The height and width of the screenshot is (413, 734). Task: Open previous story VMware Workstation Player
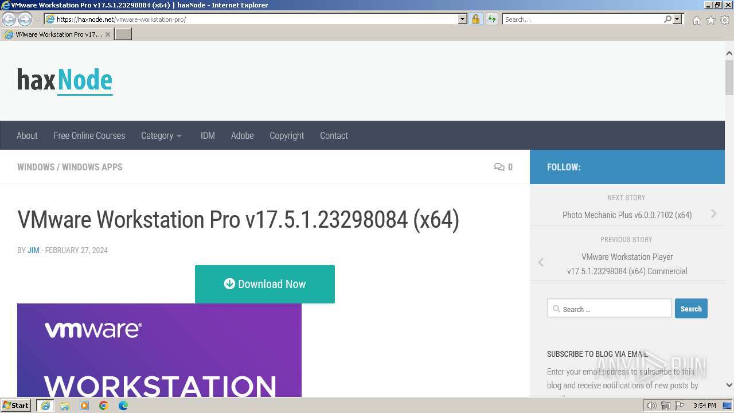(627, 264)
